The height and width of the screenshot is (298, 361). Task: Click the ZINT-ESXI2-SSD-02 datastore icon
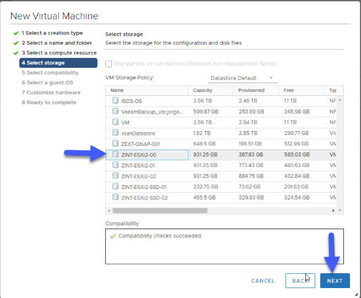pos(115,197)
